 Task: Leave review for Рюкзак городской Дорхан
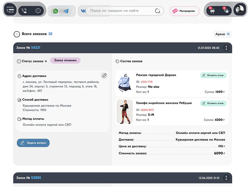[213, 75]
